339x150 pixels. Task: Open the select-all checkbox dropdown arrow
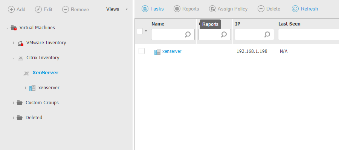146,31
